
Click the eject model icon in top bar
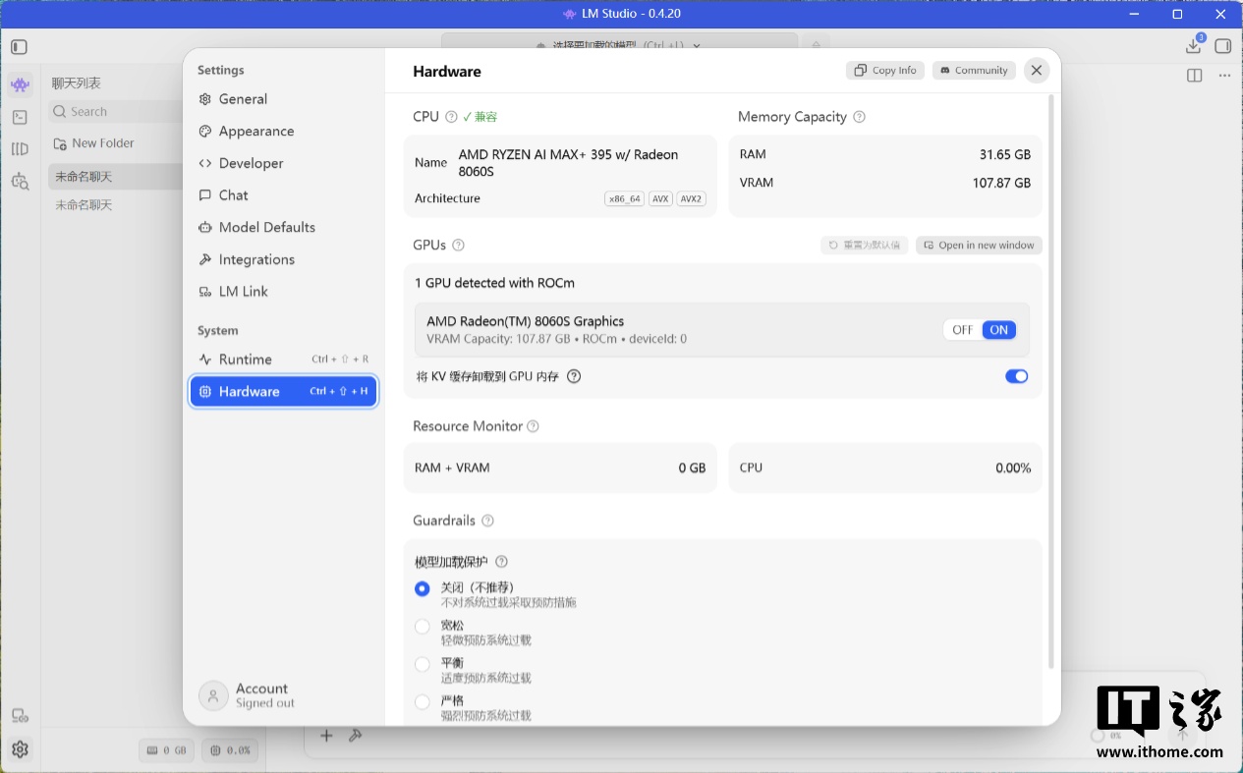(815, 46)
